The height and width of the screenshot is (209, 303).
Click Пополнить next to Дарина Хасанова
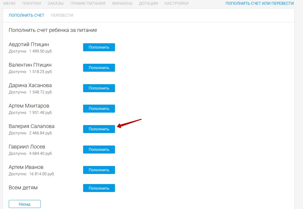click(x=99, y=88)
